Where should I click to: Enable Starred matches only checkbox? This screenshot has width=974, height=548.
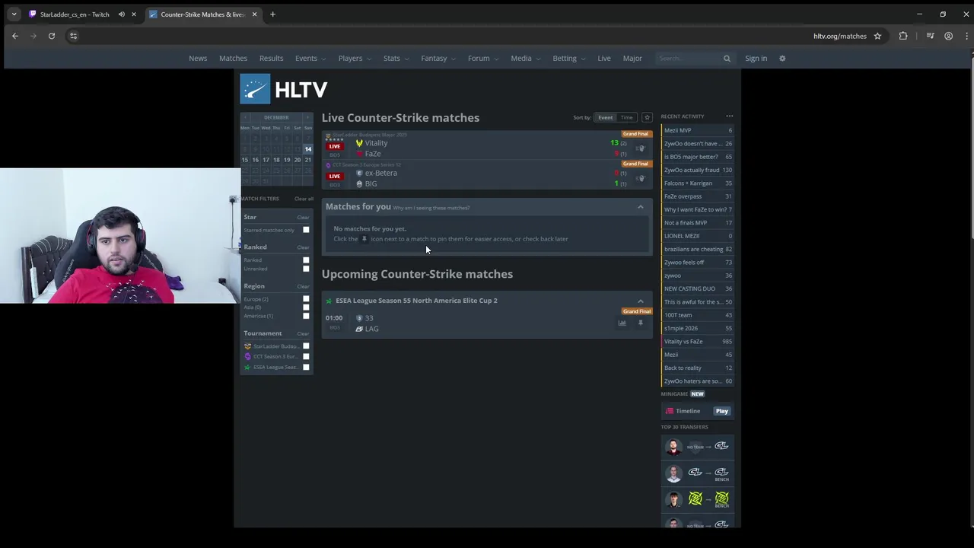point(306,230)
